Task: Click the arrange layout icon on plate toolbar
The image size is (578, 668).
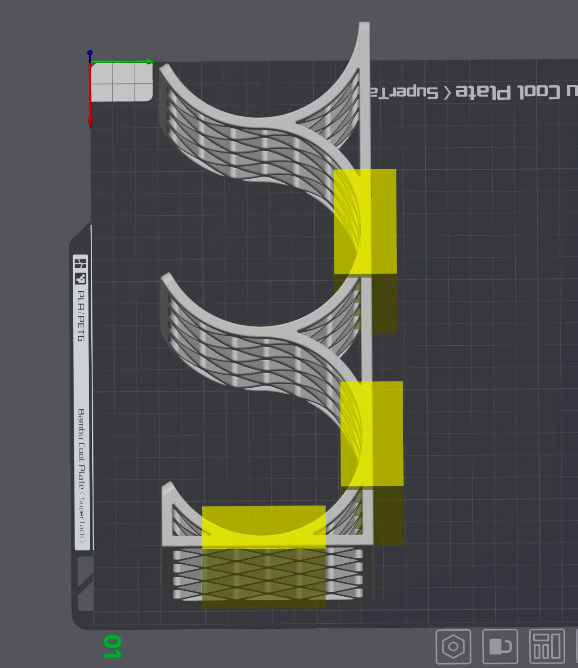Action: coord(546,647)
